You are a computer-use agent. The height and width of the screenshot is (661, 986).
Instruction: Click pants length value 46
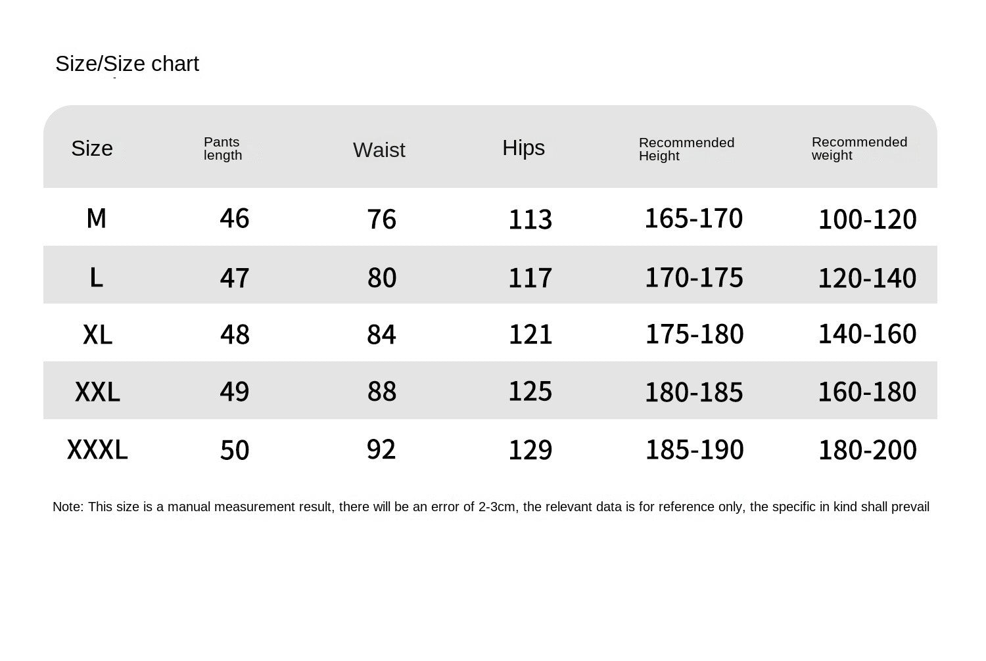click(x=235, y=218)
